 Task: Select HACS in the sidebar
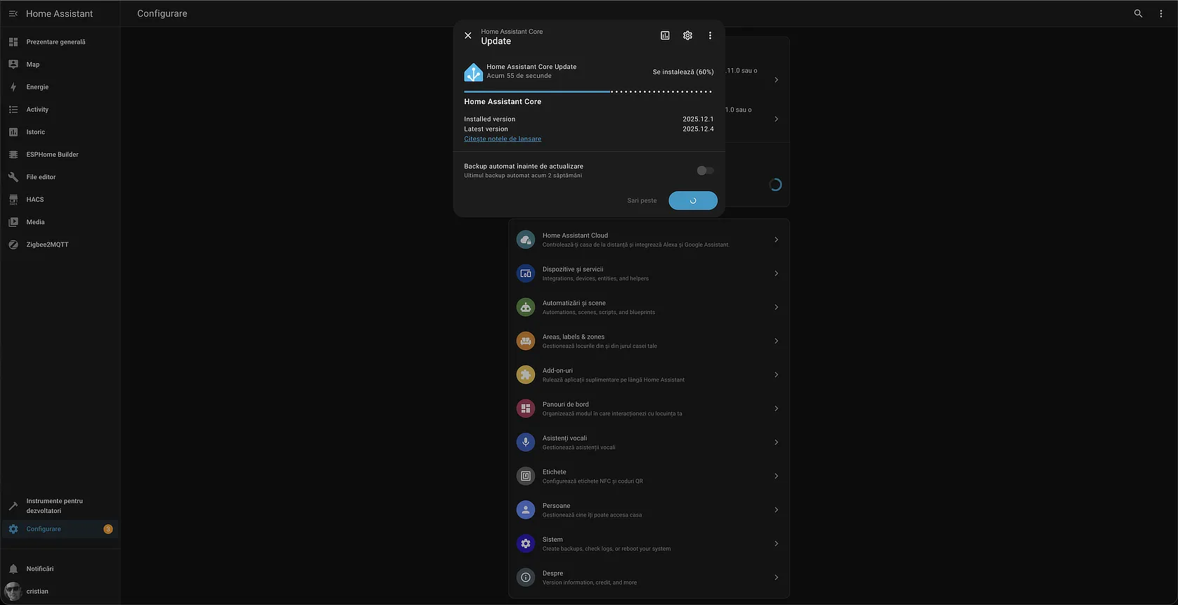(x=35, y=200)
